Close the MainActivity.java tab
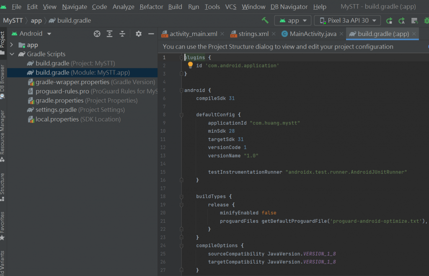This screenshot has width=429, height=276. point(341,34)
